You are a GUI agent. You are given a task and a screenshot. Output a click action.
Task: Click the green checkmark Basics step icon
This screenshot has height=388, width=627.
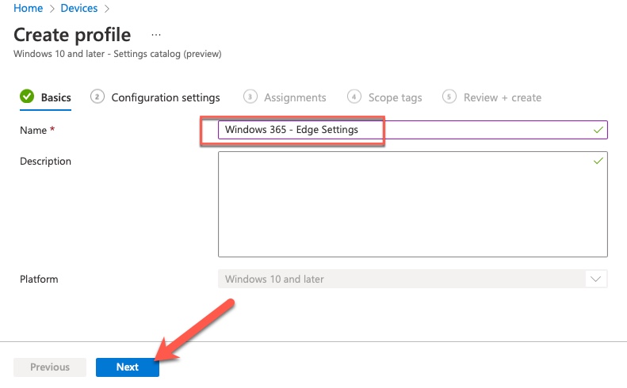27,97
